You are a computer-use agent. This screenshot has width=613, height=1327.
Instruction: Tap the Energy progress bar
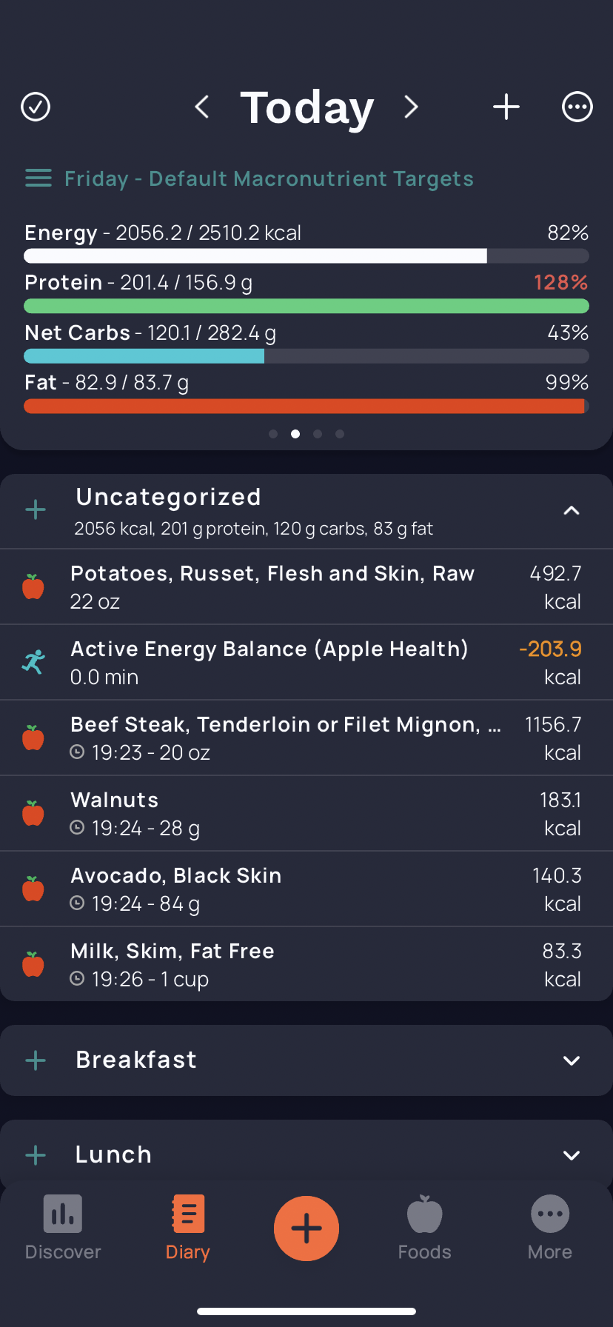(x=306, y=256)
